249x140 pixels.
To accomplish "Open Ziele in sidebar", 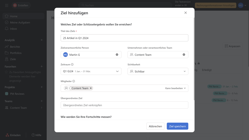I will pos(23,59).
